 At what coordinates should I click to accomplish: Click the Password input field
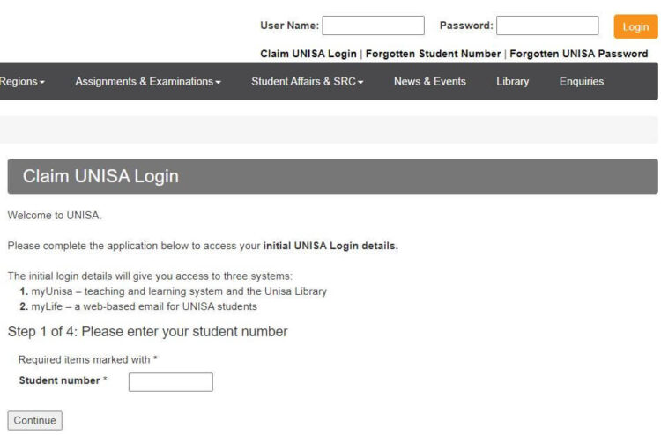click(547, 26)
